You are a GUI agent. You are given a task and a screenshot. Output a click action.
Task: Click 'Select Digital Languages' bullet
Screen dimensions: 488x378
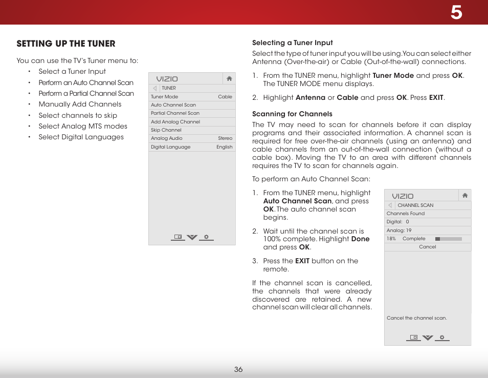click(81, 137)
